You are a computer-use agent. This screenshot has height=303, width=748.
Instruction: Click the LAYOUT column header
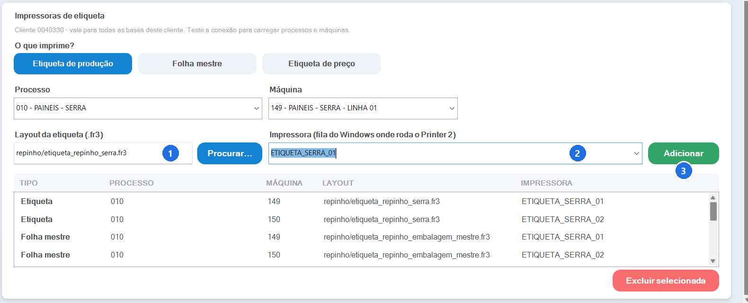click(338, 183)
